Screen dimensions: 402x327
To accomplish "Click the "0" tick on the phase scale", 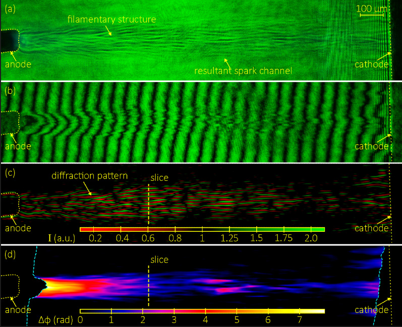I will (x=80, y=320).
